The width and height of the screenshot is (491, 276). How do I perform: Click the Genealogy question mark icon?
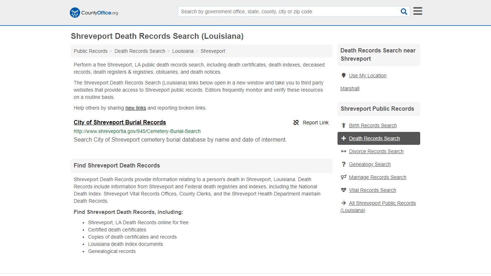click(344, 164)
